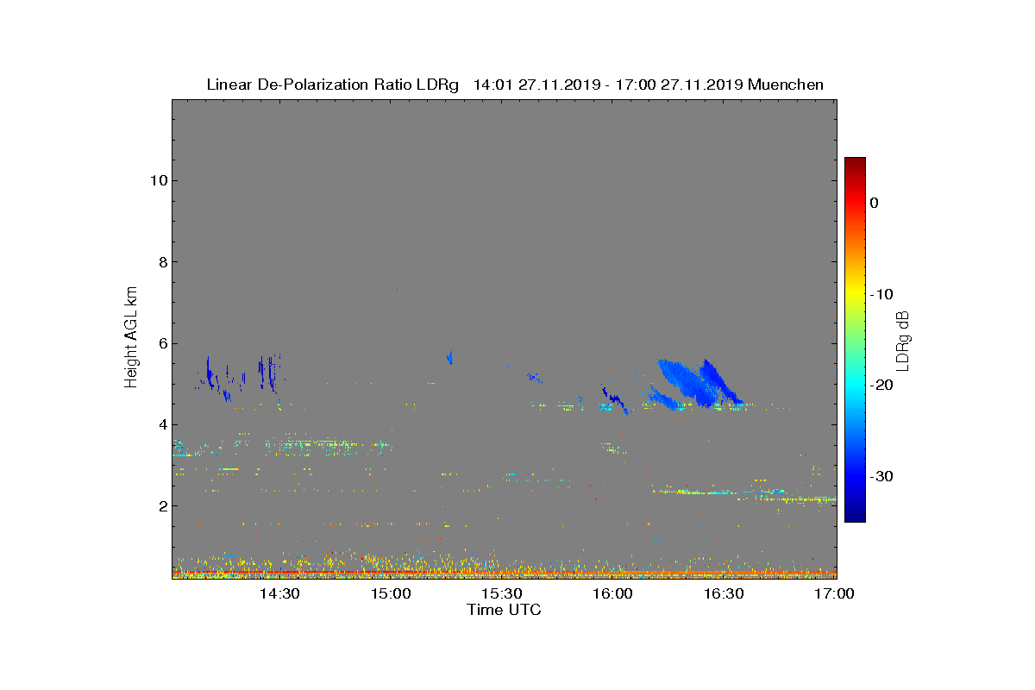Screen dimensions: 1035x690
Task: Click the dark blue echo just after 16:00
Action: pos(616,399)
